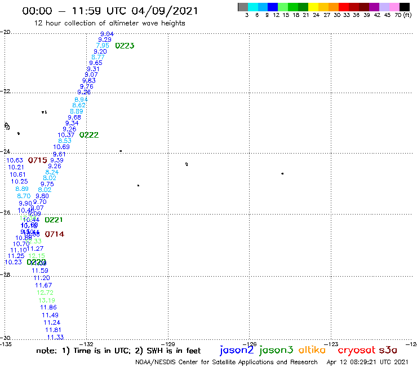Select the light blue 7.95 reading
This screenshot has height=367, width=417.
click(x=103, y=46)
